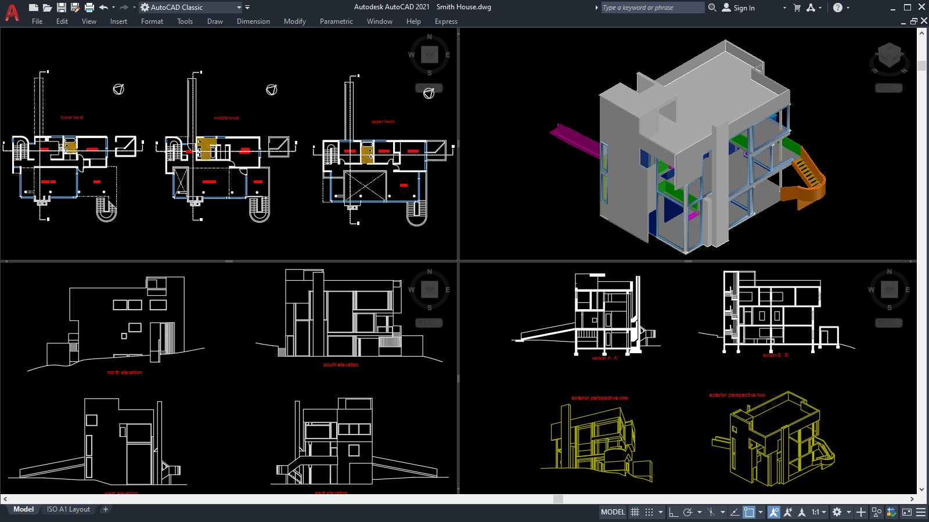Screen dimensions: 929x522
Task: Open the AutoCAD Classic workspace dropdown
Action: pyautogui.click(x=239, y=8)
